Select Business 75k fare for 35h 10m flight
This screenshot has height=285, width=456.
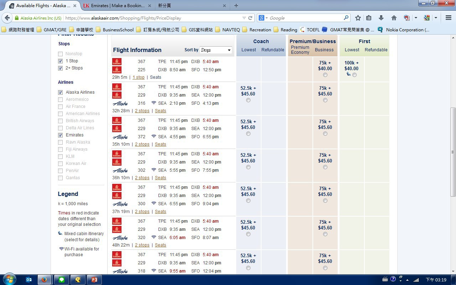tap(325, 134)
